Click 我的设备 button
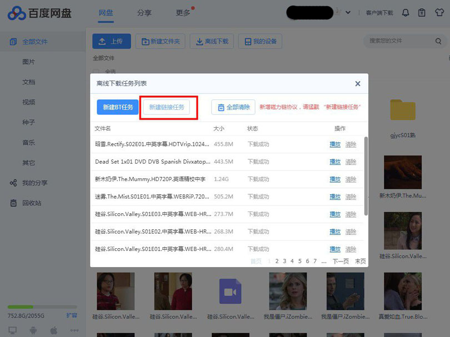This screenshot has height=337, width=450. [x=261, y=41]
